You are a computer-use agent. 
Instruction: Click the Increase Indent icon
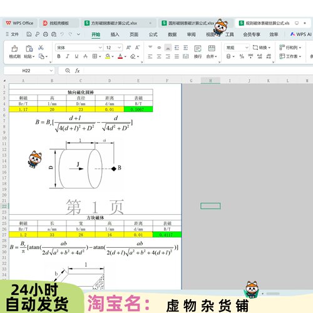click(185, 48)
